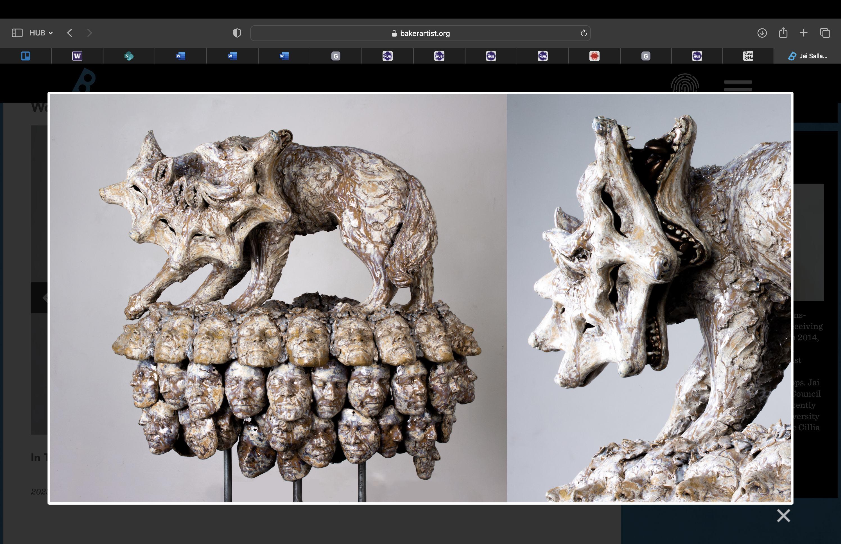Image resolution: width=841 pixels, height=544 pixels.
Task: Open the site's hamburger menu
Action: (738, 85)
